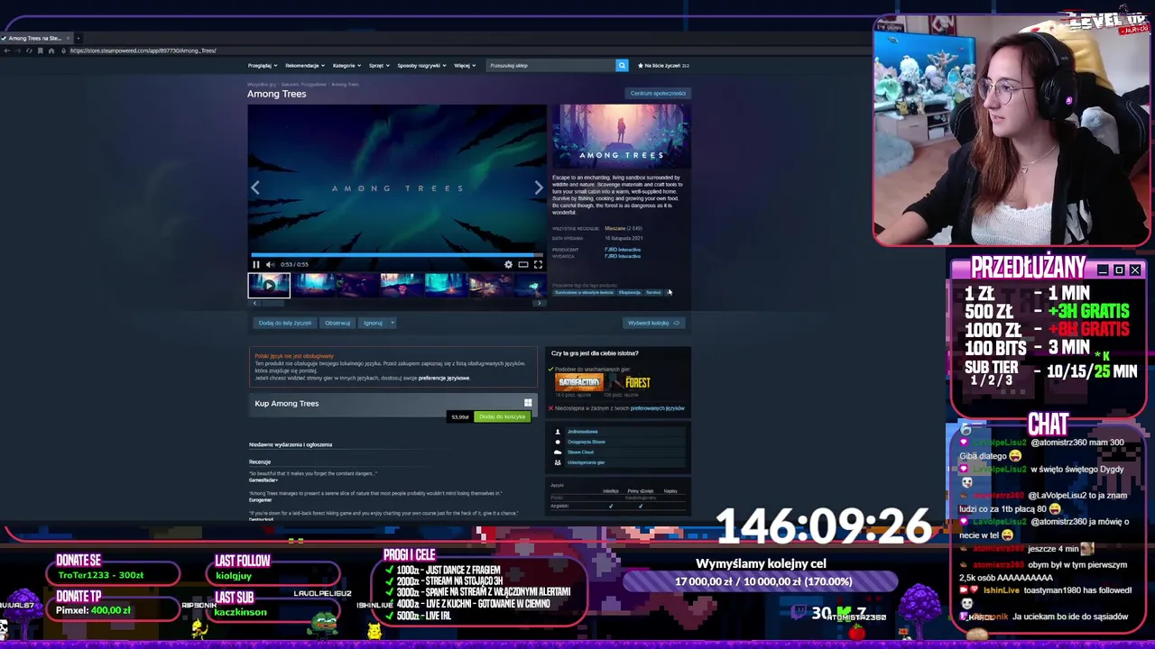Go forward in the browser
The width and height of the screenshot is (1155, 649).
point(18,50)
